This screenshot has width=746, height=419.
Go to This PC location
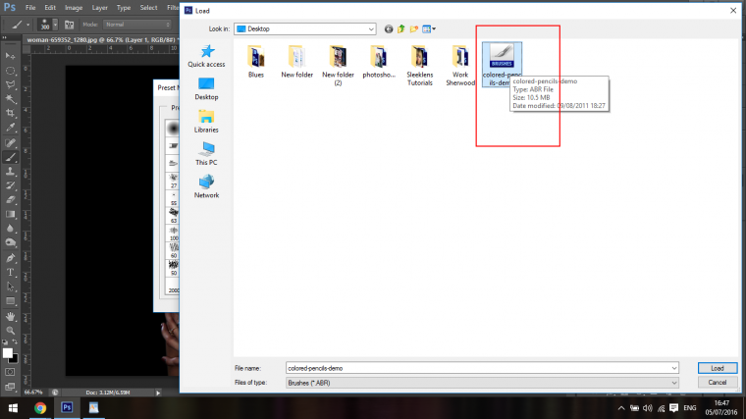[x=206, y=154]
